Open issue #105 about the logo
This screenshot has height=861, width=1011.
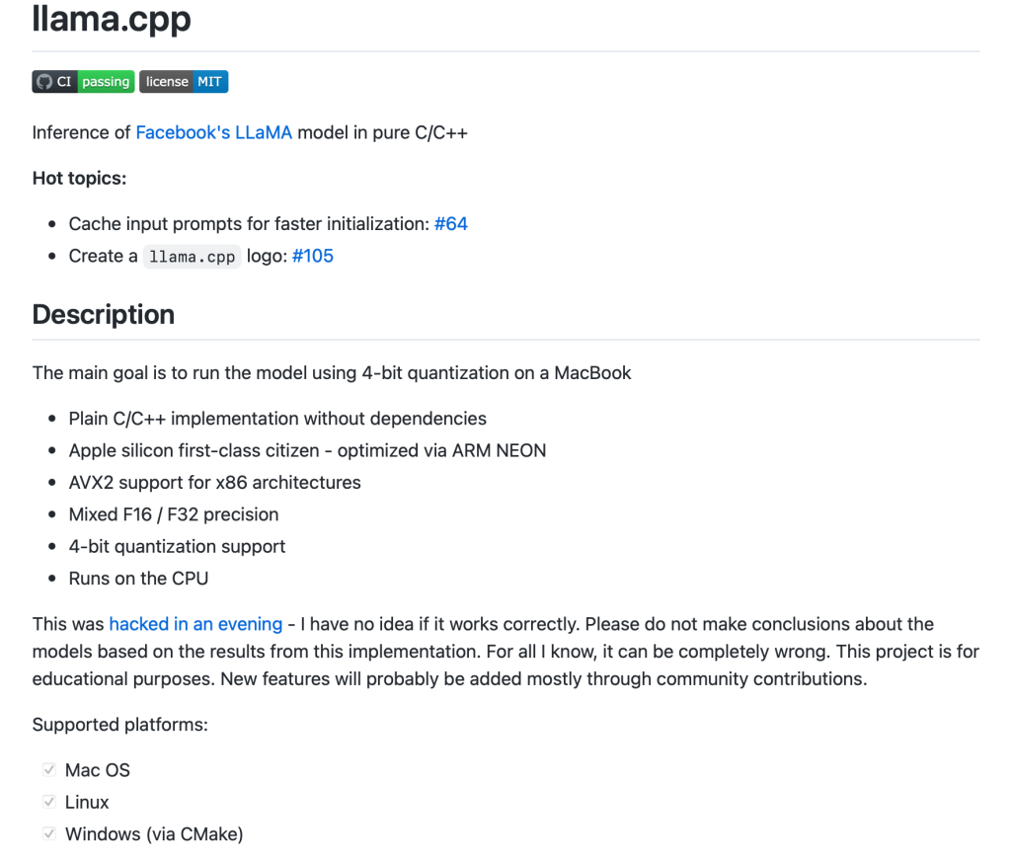click(313, 256)
